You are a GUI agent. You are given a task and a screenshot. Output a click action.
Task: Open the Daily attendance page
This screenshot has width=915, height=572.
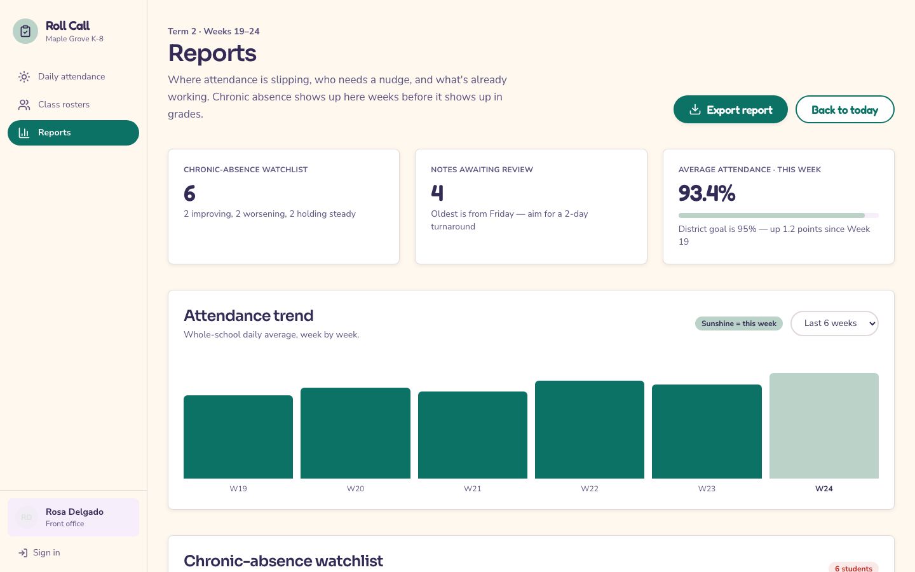[73, 77]
